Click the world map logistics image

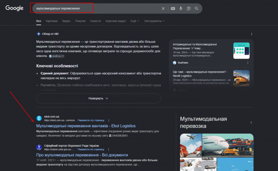tap(198, 164)
